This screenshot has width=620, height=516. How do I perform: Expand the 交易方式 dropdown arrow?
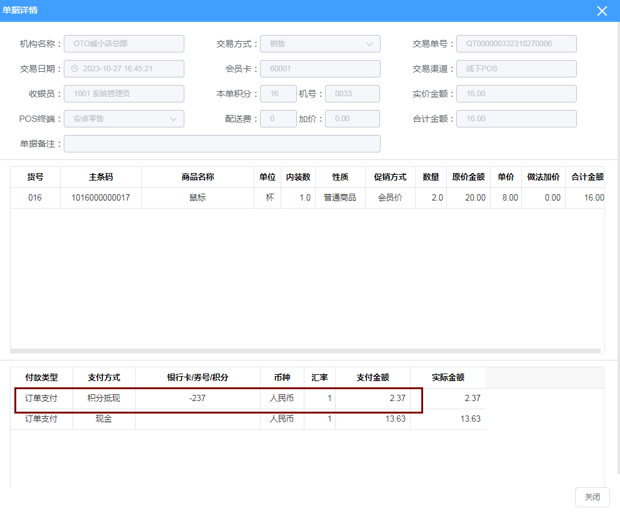click(369, 44)
